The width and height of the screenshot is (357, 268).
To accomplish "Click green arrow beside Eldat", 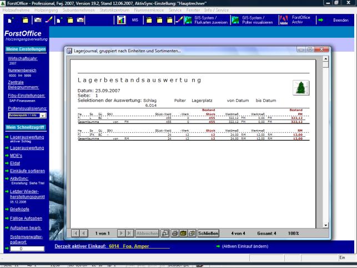I will click(x=7, y=163).
